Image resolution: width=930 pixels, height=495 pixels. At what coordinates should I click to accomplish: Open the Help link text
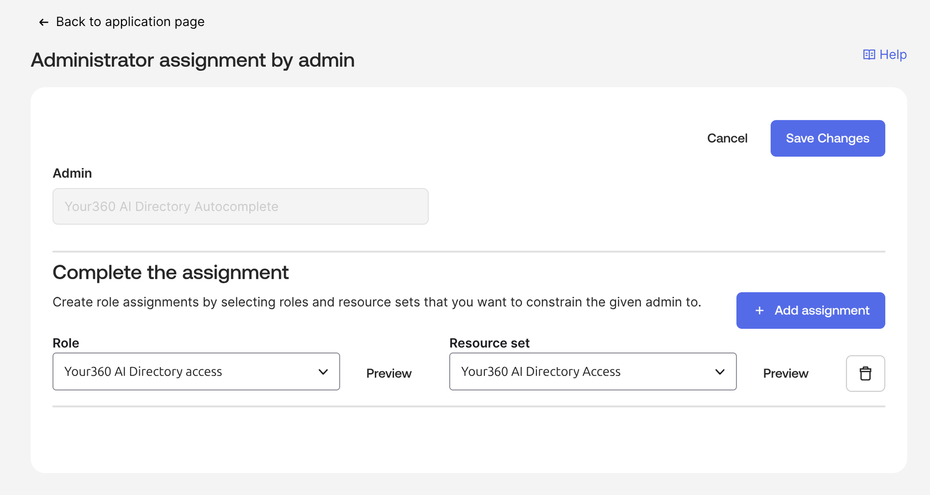coord(893,55)
